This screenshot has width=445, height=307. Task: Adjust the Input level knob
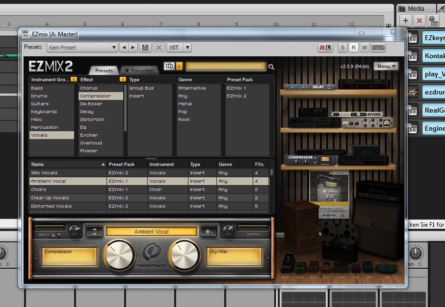[x=75, y=231]
